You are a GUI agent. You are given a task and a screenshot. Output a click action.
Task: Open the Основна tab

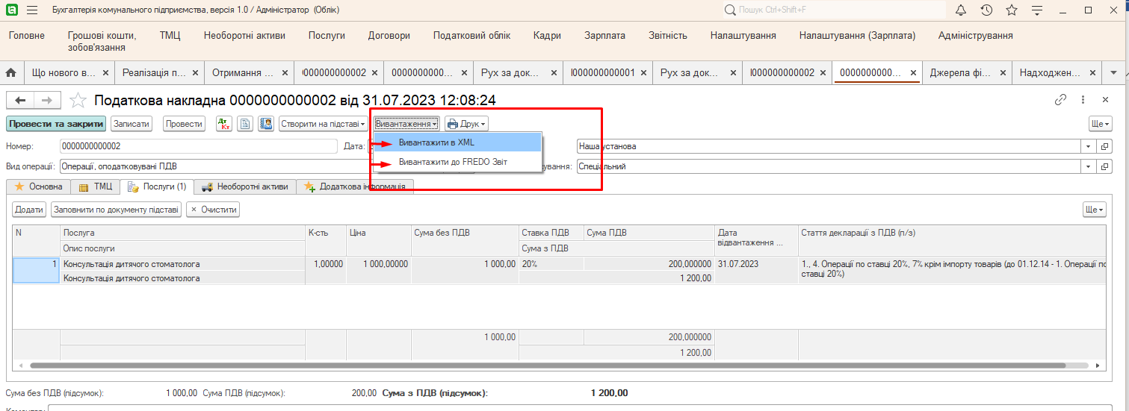point(38,186)
